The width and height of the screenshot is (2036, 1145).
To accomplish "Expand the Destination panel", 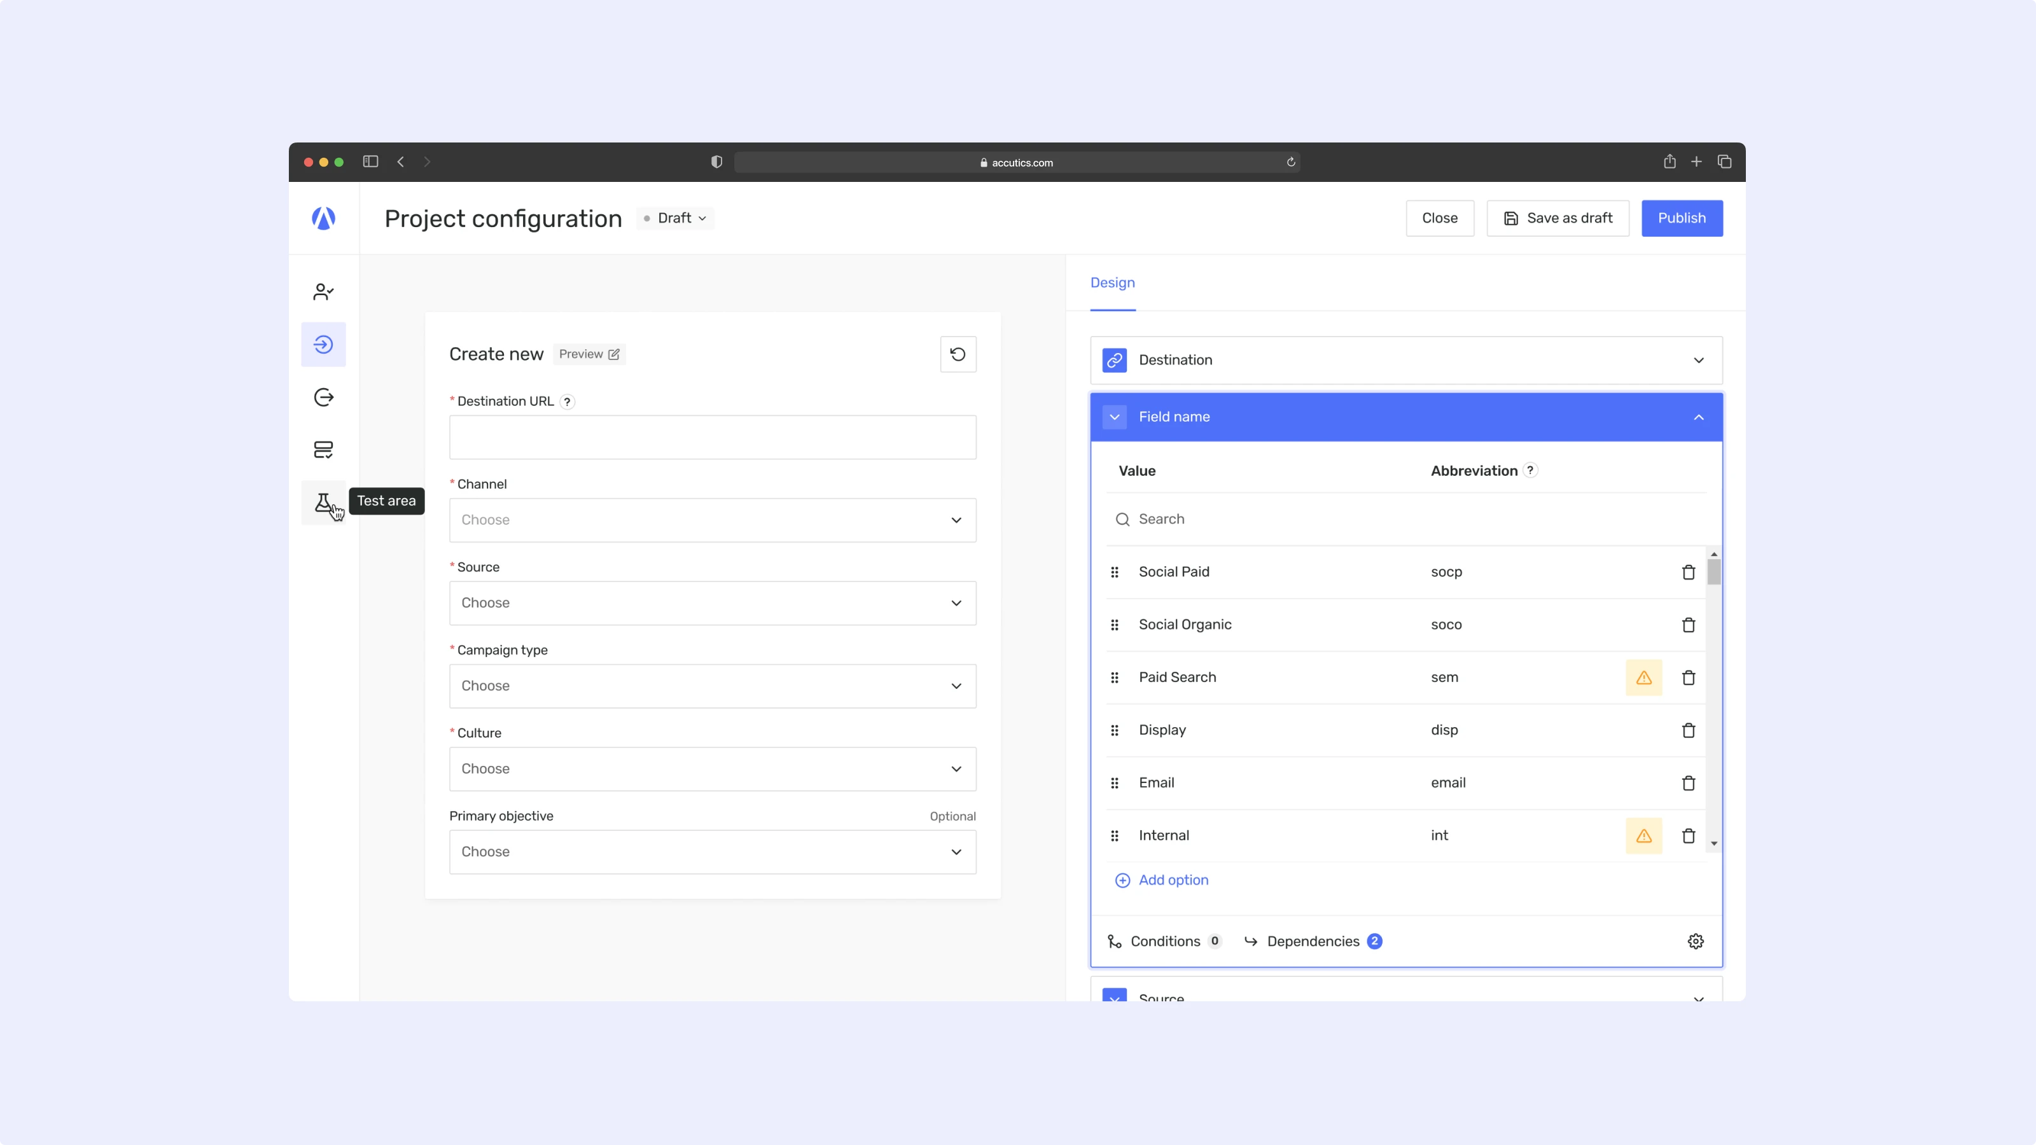I will click(1698, 360).
